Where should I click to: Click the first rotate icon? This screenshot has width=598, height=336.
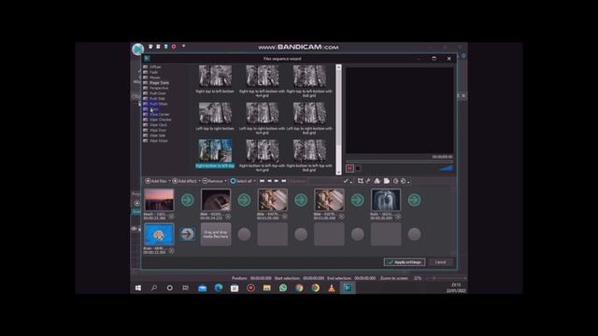click(396, 181)
